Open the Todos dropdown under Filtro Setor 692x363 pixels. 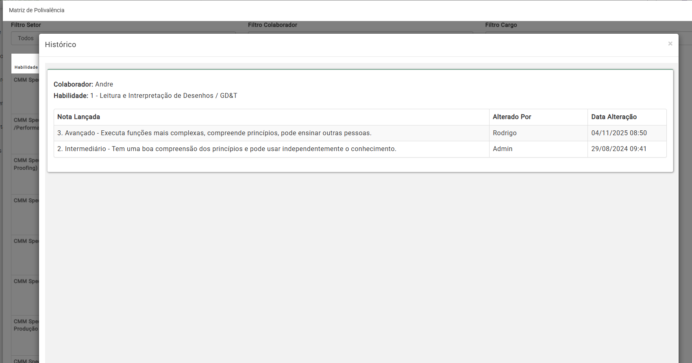pos(25,38)
